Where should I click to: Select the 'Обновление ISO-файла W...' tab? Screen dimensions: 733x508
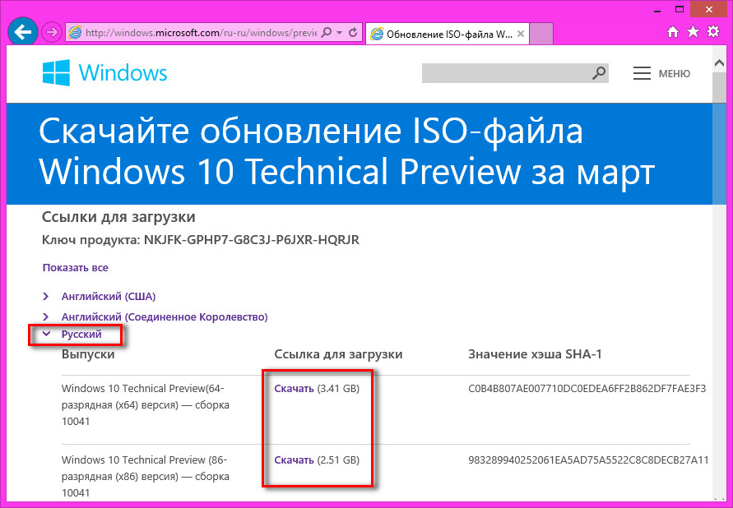[x=447, y=34]
